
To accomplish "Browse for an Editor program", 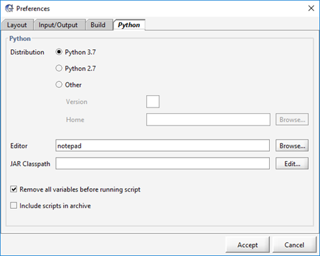I will 292,146.
